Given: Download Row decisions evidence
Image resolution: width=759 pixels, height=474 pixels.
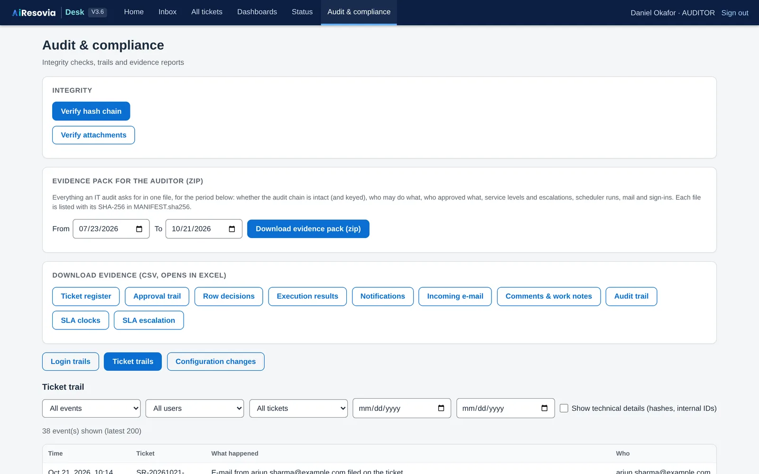Looking at the screenshot, I should (229, 296).
